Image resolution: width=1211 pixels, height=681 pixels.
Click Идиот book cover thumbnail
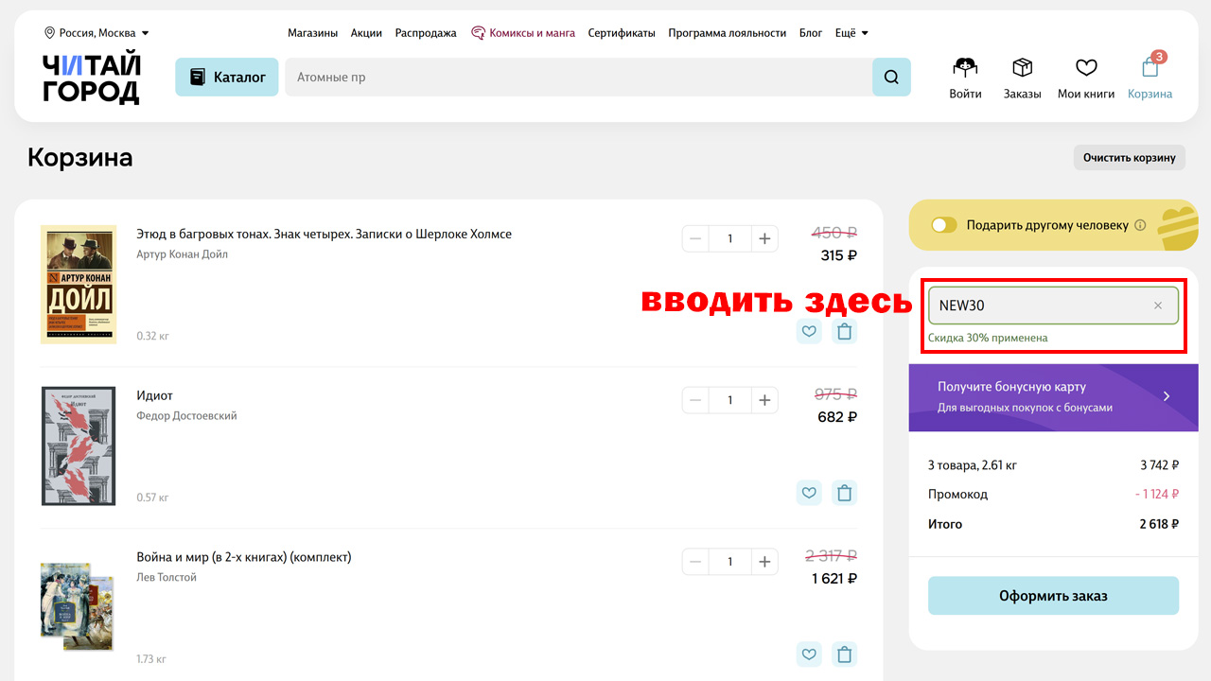point(79,445)
